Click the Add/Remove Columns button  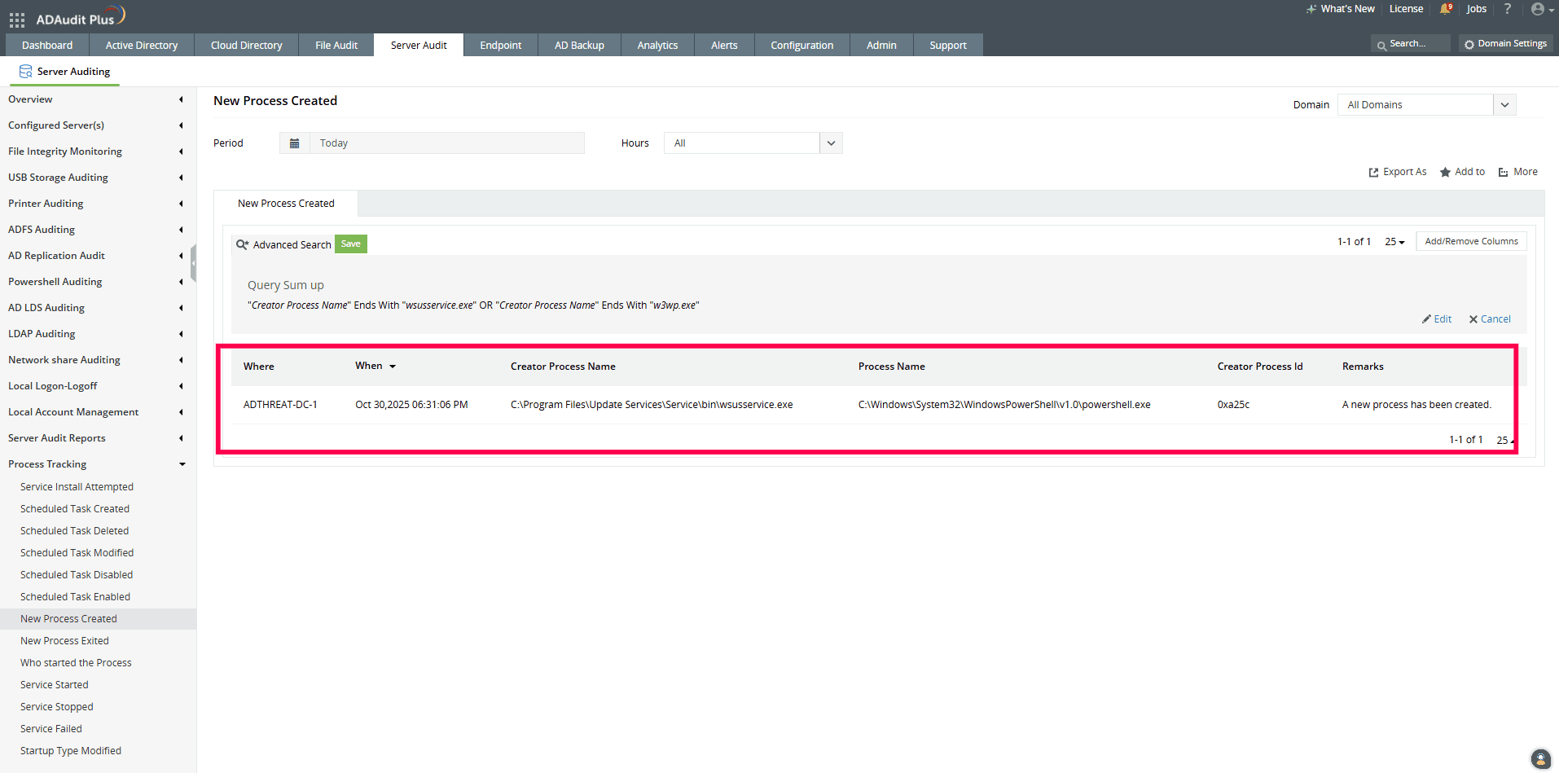coord(1471,242)
